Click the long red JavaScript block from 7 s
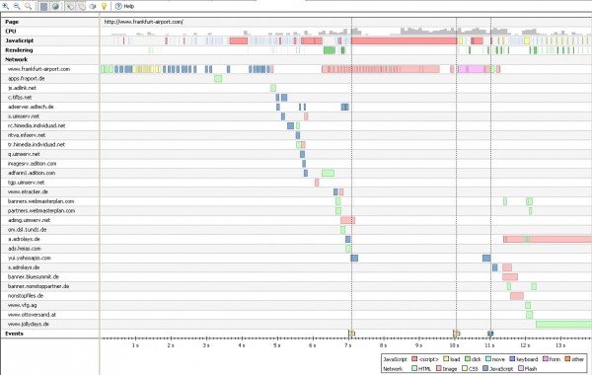Viewport: 592px width, 375px height. click(404, 40)
